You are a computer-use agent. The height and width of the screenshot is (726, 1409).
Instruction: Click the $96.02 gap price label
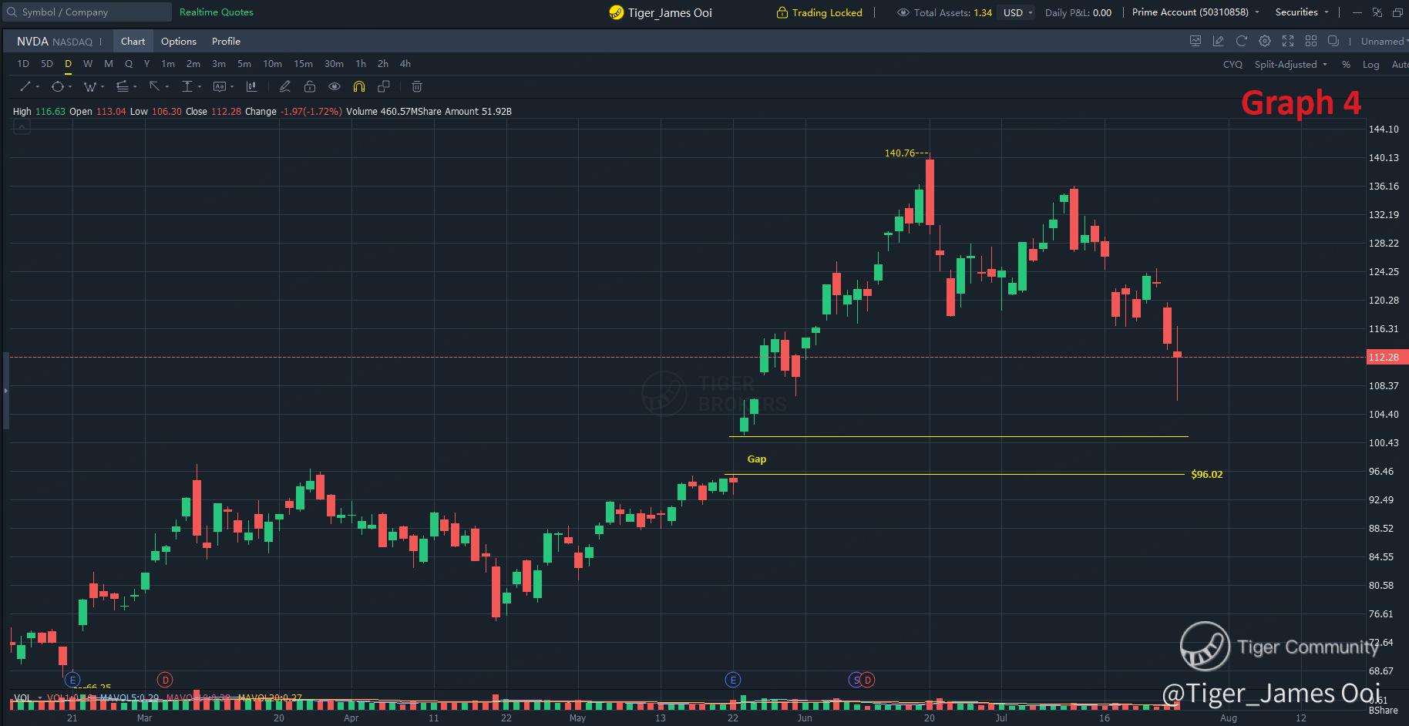point(1206,474)
